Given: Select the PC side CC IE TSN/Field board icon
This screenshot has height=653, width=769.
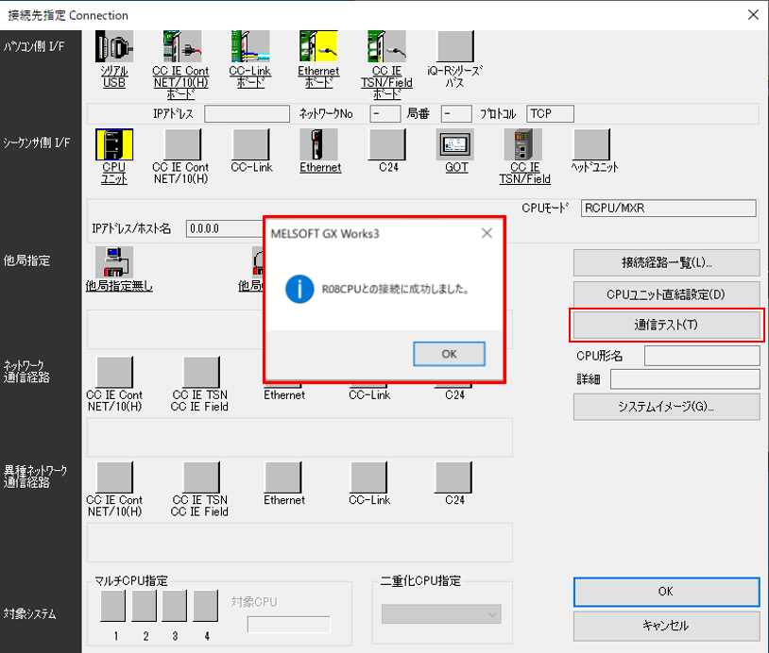Looking at the screenshot, I should 386,47.
